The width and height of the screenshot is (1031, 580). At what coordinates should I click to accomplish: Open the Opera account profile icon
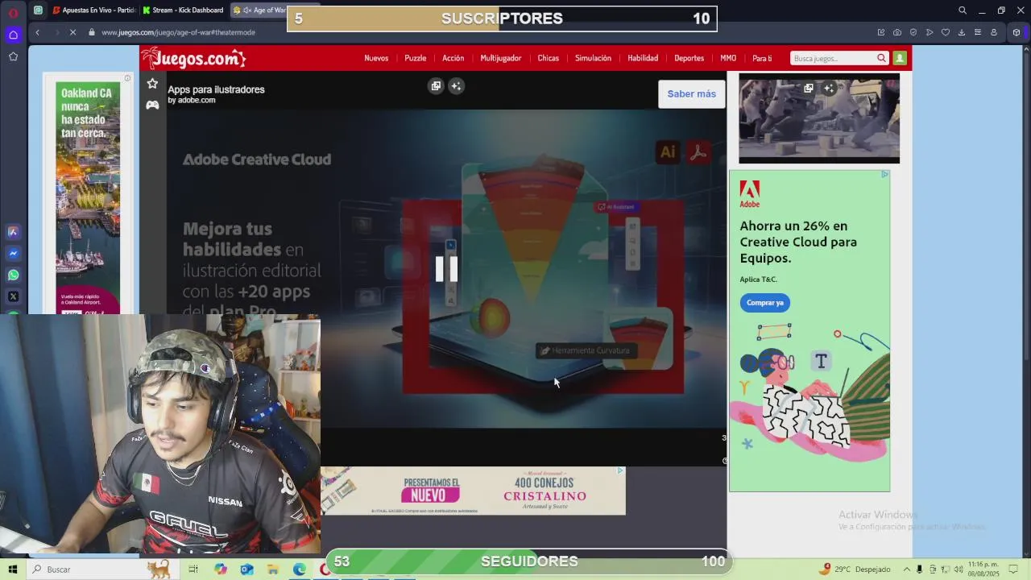[x=993, y=32]
